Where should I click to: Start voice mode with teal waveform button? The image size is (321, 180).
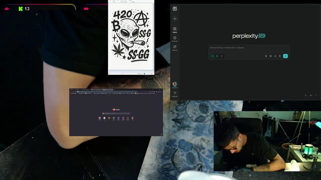point(285,56)
